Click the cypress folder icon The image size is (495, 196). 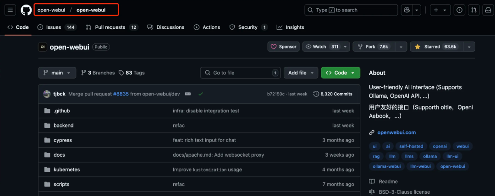(x=47, y=140)
